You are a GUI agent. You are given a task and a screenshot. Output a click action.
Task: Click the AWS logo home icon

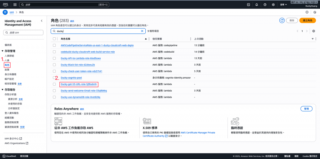coord(5,4)
